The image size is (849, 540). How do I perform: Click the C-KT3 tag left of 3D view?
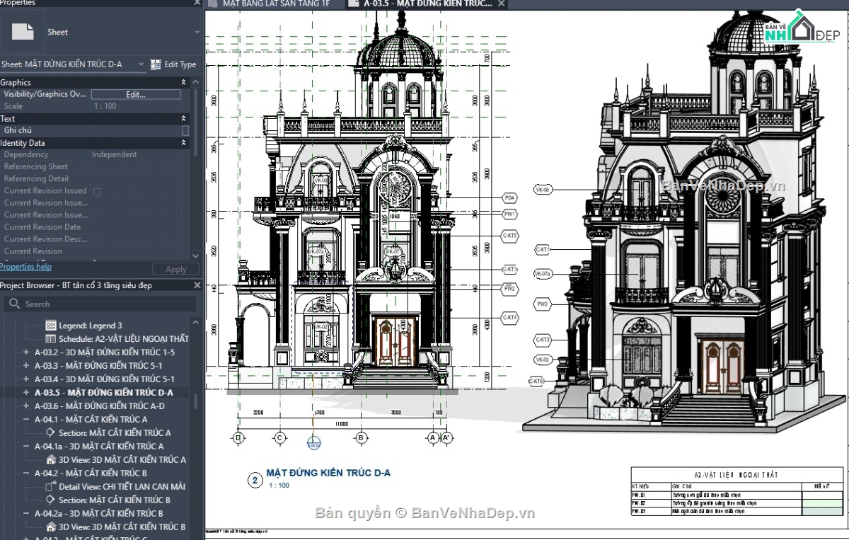[543, 340]
